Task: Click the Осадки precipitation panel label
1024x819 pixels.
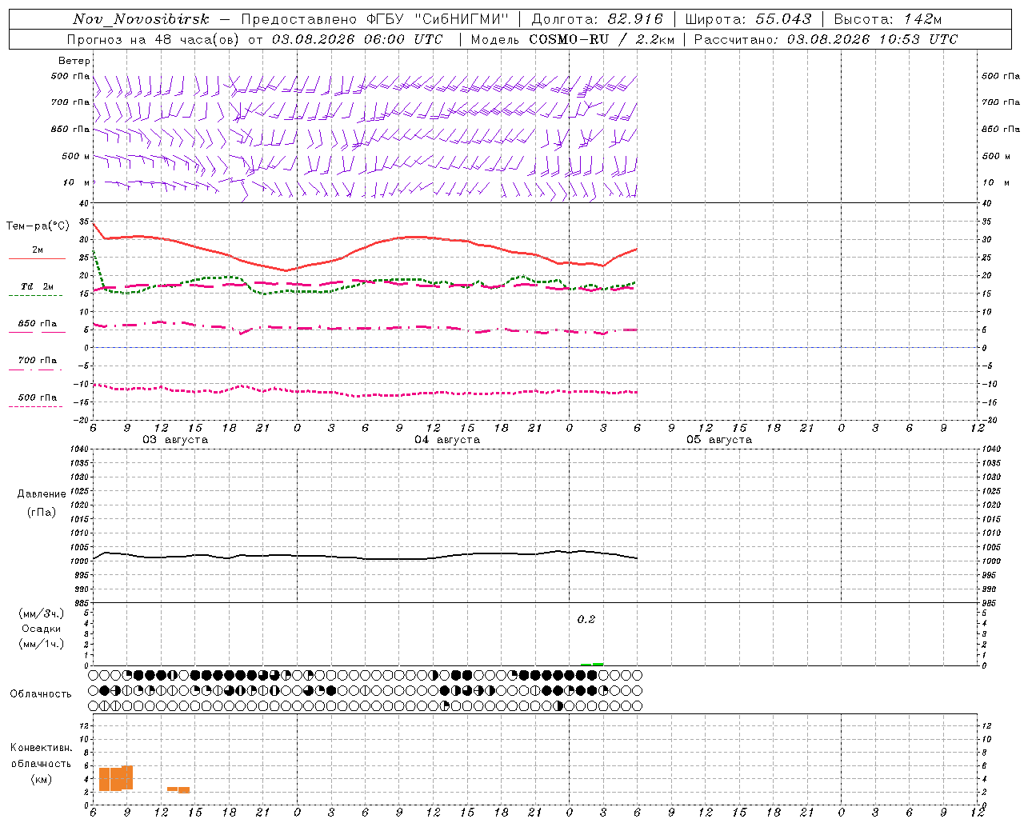Action: 42,629
